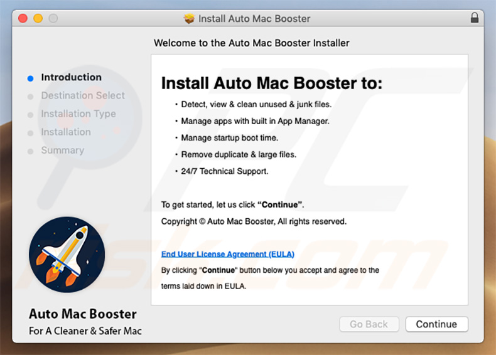Close the installer with red button
This screenshot has width=496, height=355.
coord(23,18)
